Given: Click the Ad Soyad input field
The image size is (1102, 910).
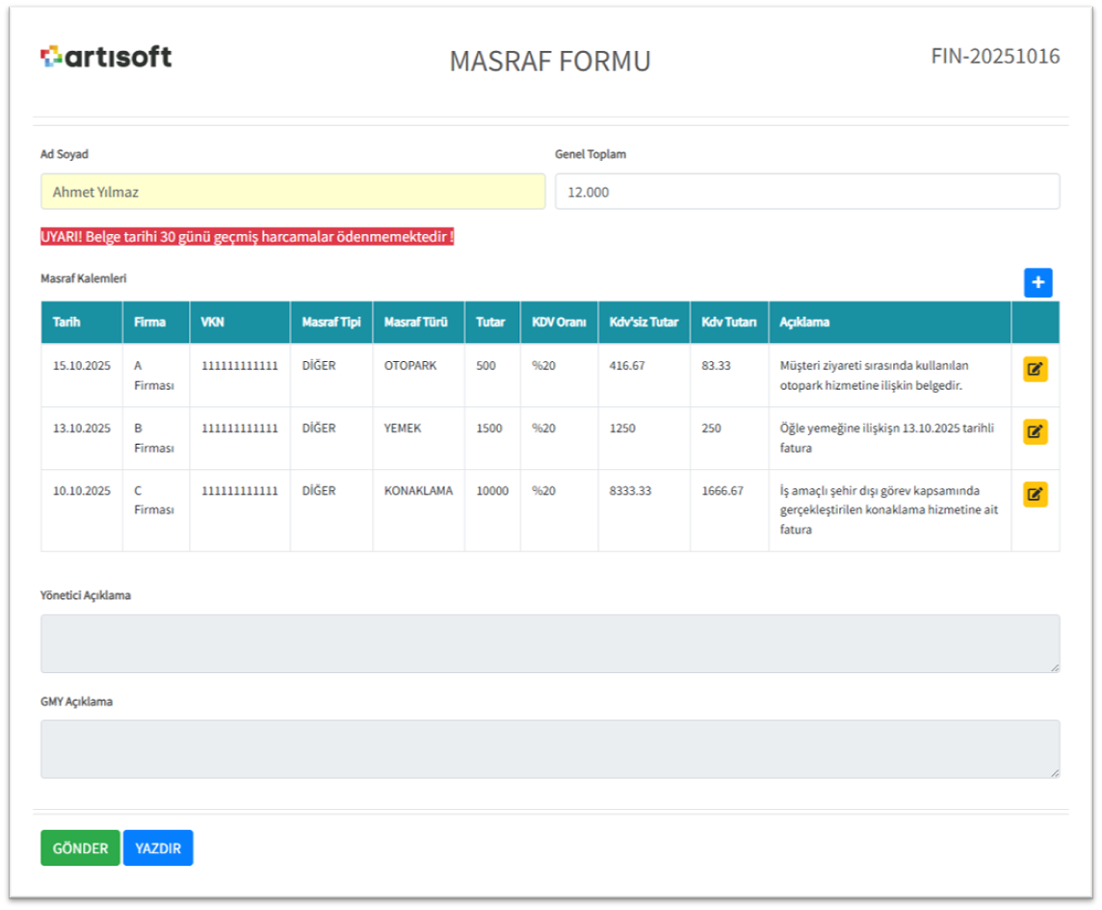Looking at the screenshot, I should click(293, 192).
